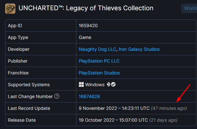Click the App ID value 1659420
Screen dimensions: 197x129
coord(88,26)
